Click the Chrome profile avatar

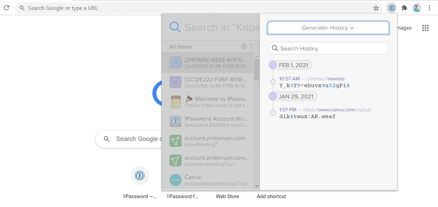click(x=417, y=8)
